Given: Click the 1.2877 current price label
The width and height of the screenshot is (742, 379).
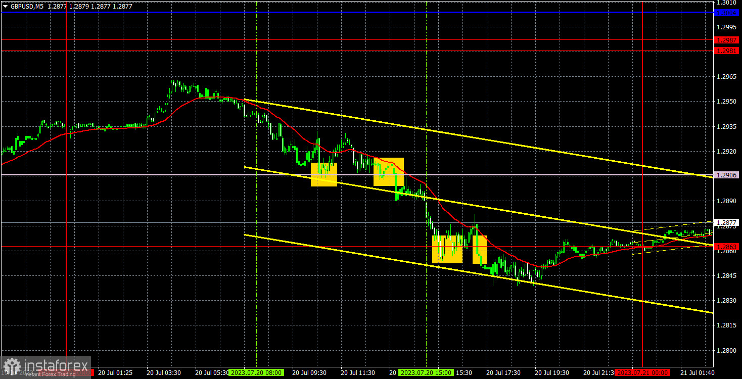Looking at the screenshot, I should click(727, 222).
